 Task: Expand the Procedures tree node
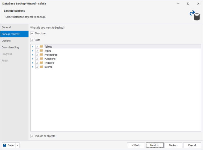point(33,55)
